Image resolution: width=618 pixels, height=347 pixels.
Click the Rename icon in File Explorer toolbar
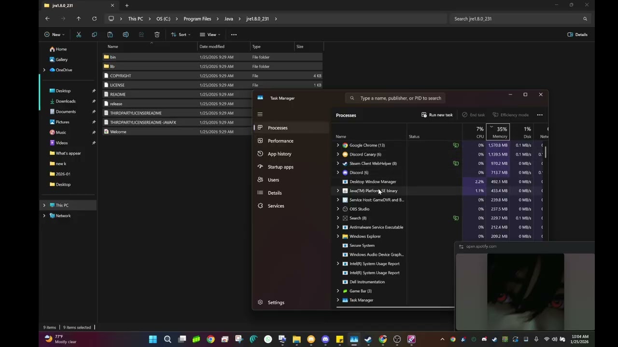(x=126, y=35)
